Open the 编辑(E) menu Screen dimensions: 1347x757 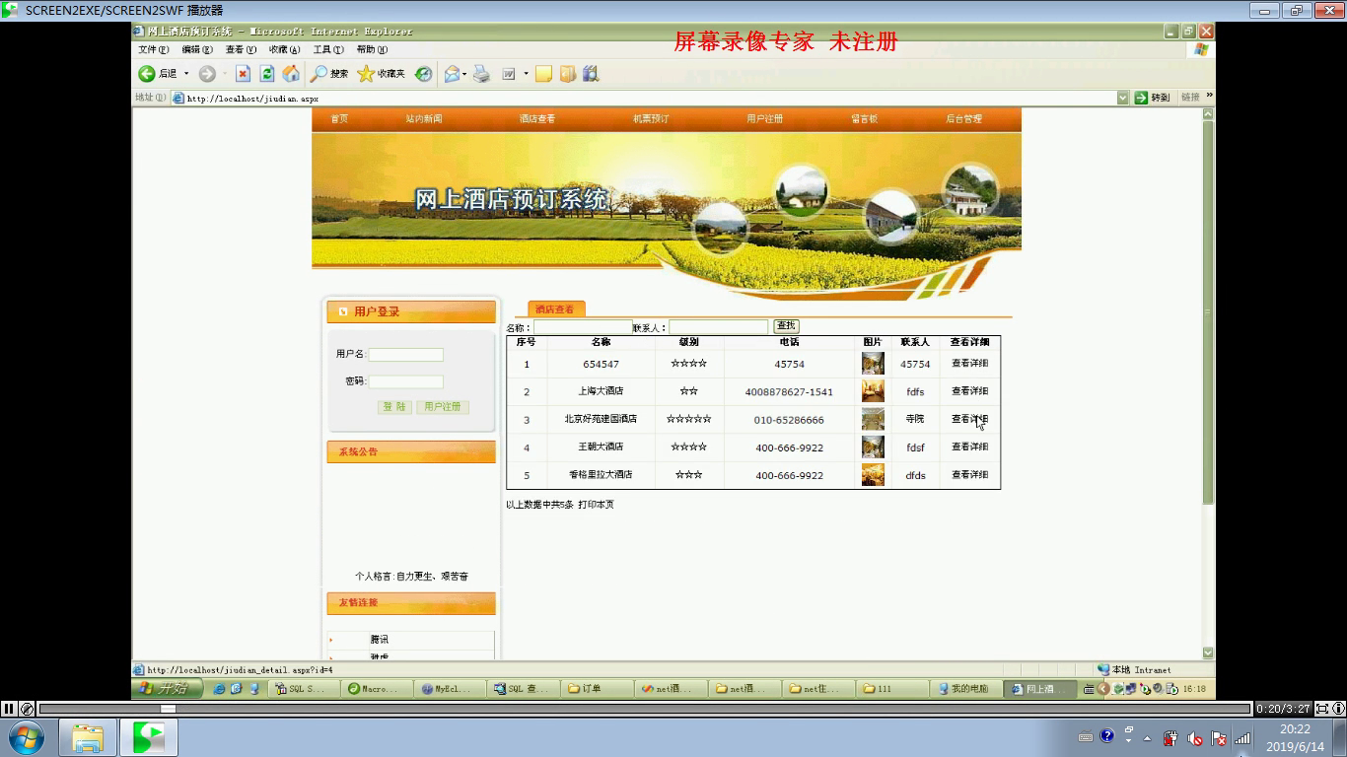197,49
